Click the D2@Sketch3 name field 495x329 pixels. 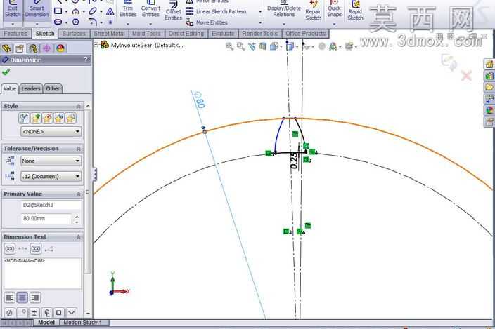coord(51,205)
